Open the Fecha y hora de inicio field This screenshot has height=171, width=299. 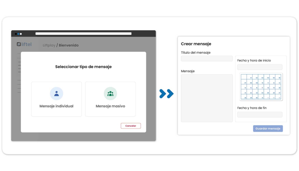click(260, 67)
